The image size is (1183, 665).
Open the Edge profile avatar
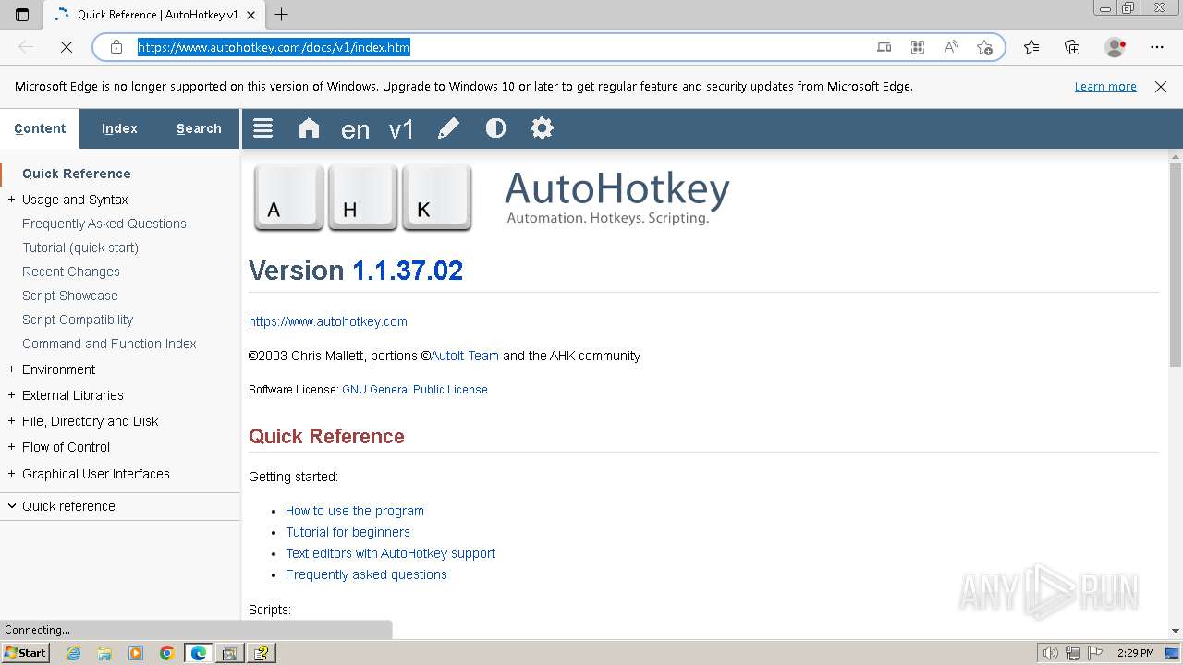pos(1115,47)
